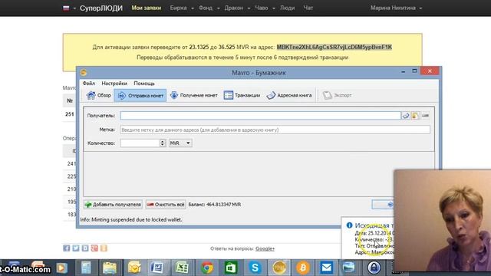
Task: Click the row number 251 in table
Action: pyautogui.click(x=70, y=114)
